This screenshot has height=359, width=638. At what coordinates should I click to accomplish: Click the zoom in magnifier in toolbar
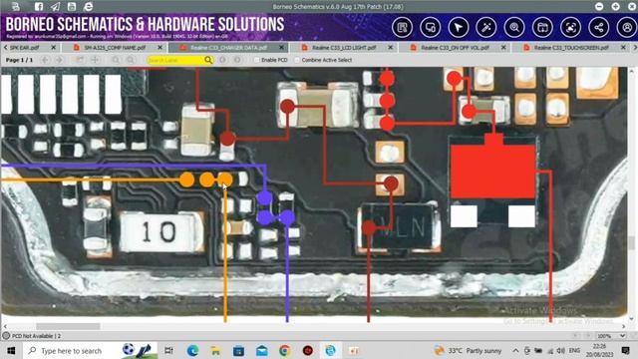116,60
